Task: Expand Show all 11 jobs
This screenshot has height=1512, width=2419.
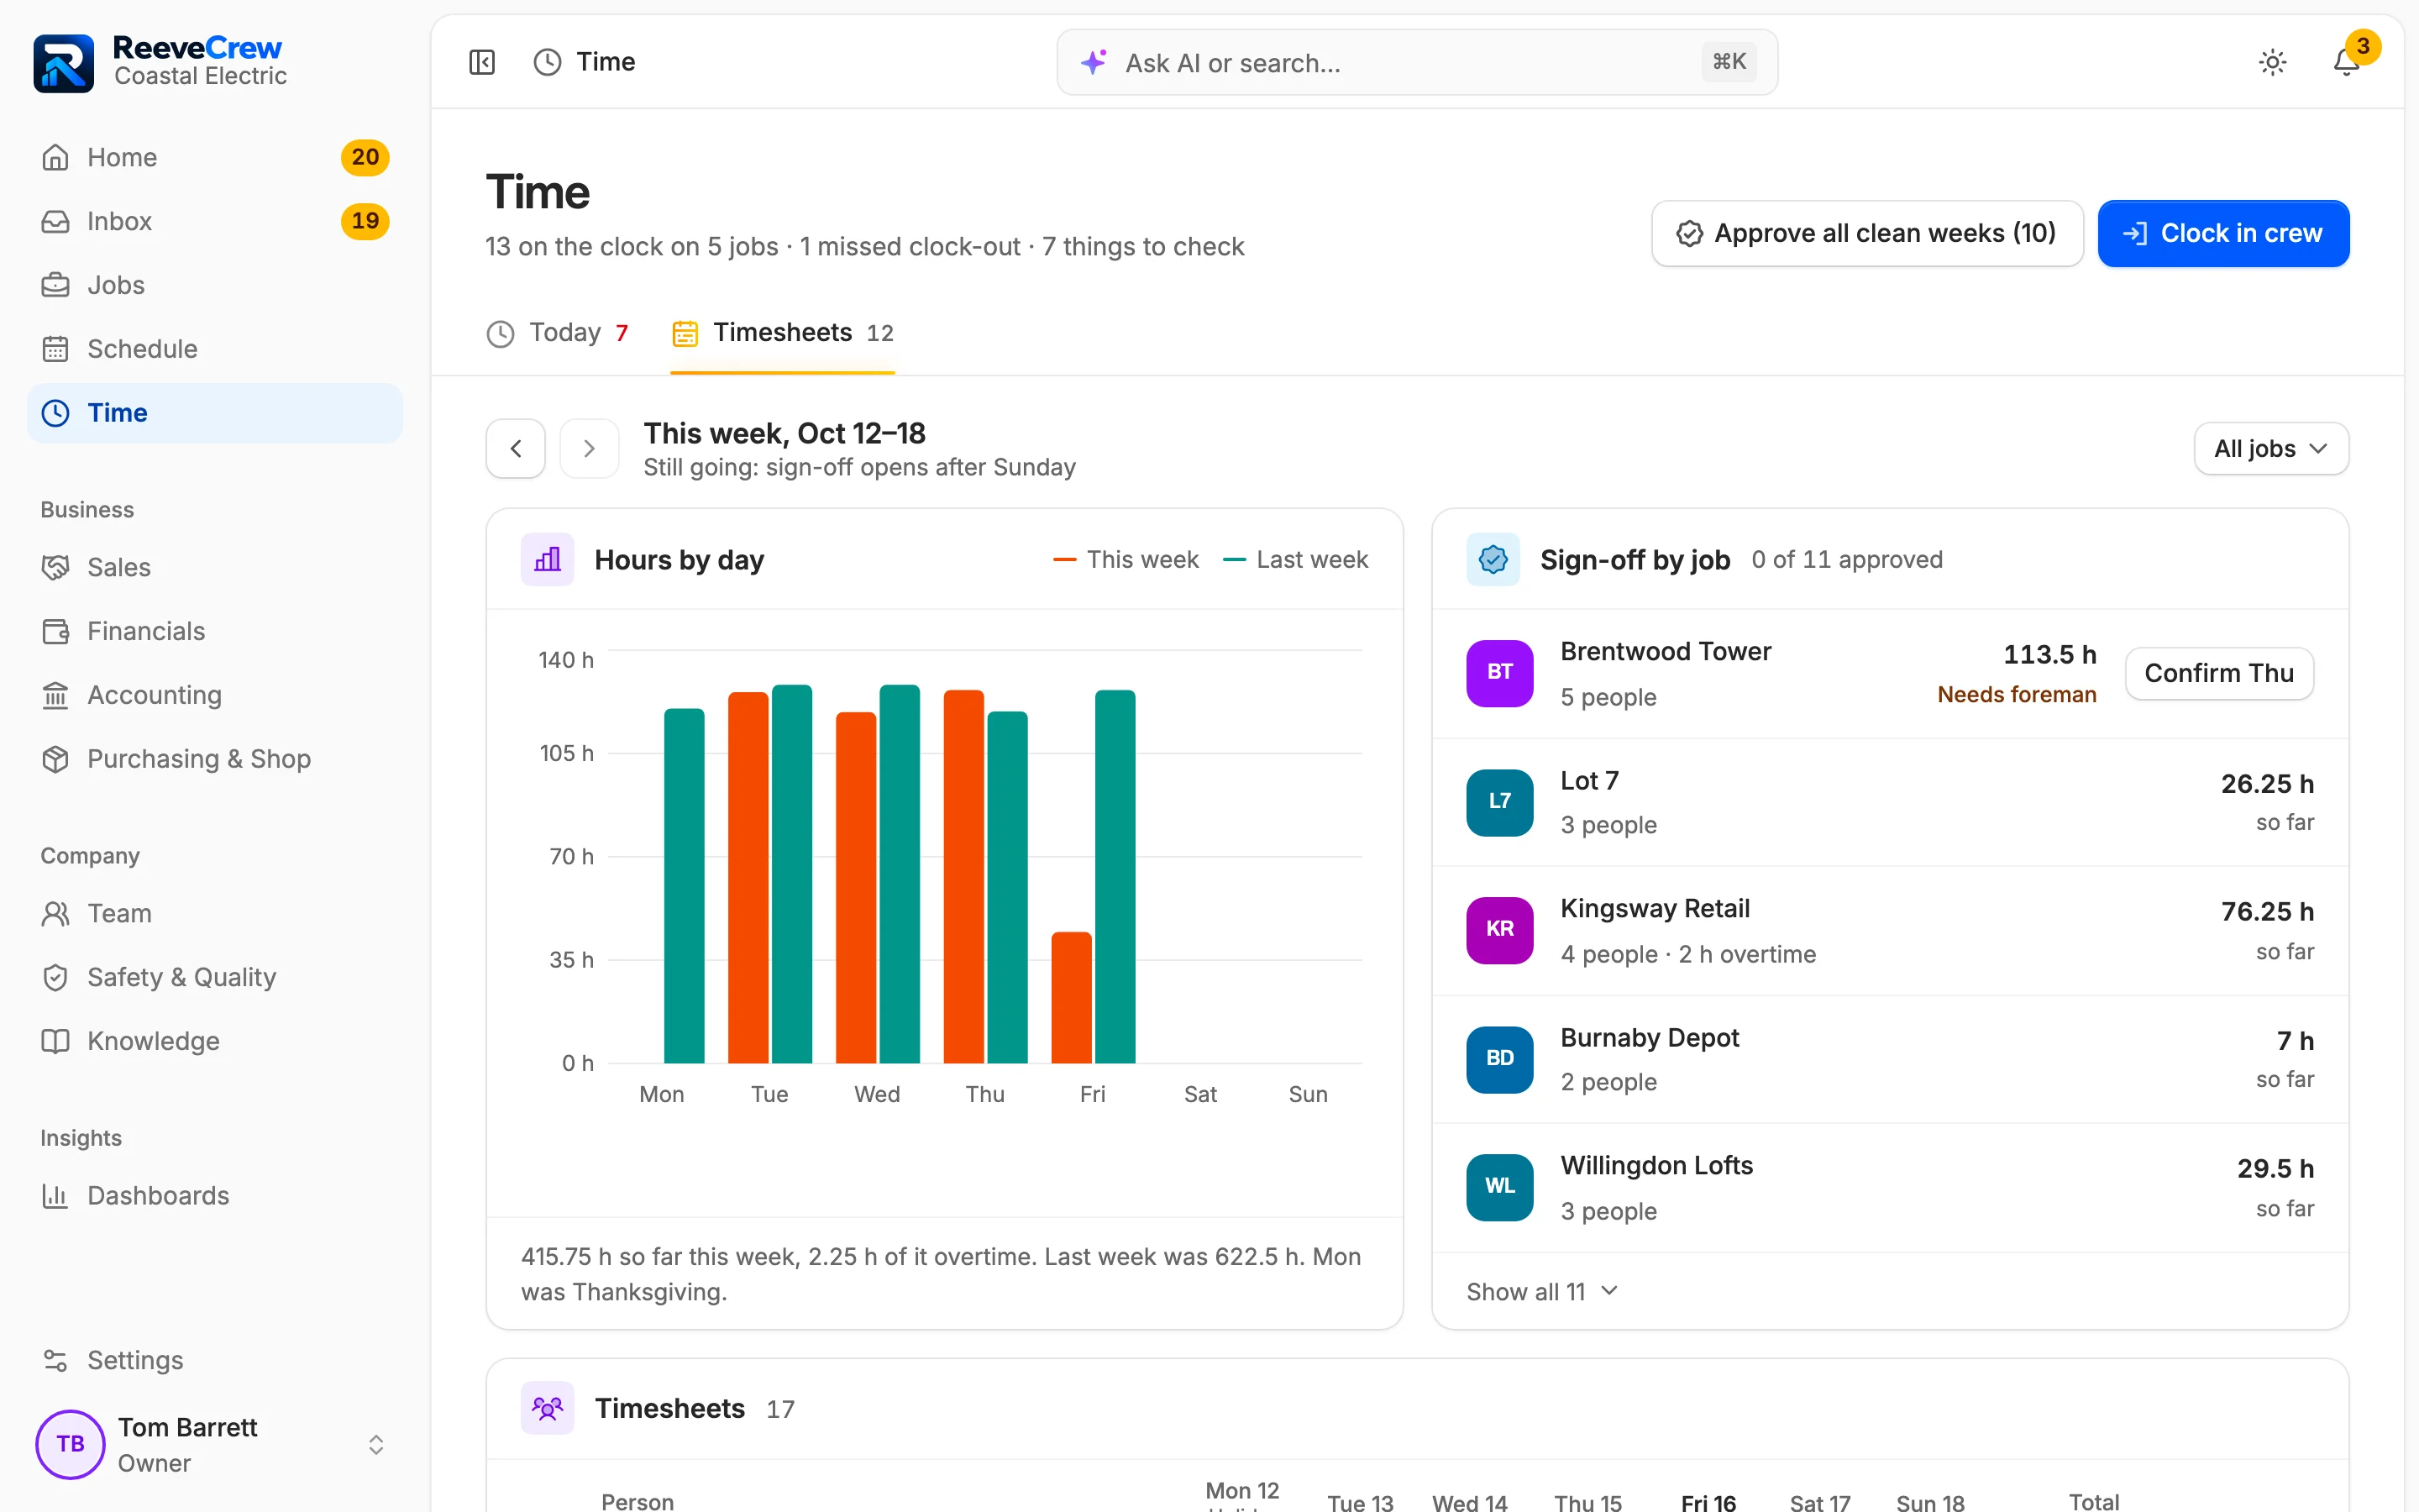Action: tap(1541, 1292)
